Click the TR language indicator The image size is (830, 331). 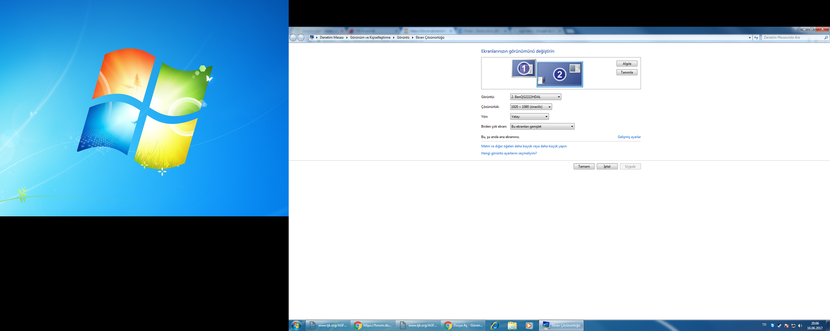(764, 325)
